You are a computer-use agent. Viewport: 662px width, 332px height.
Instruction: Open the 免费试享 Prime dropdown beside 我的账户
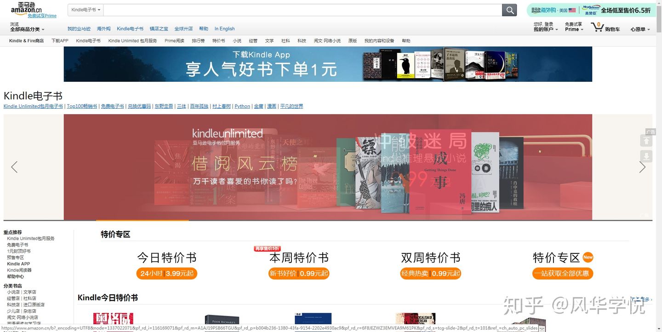pos(574,27)
